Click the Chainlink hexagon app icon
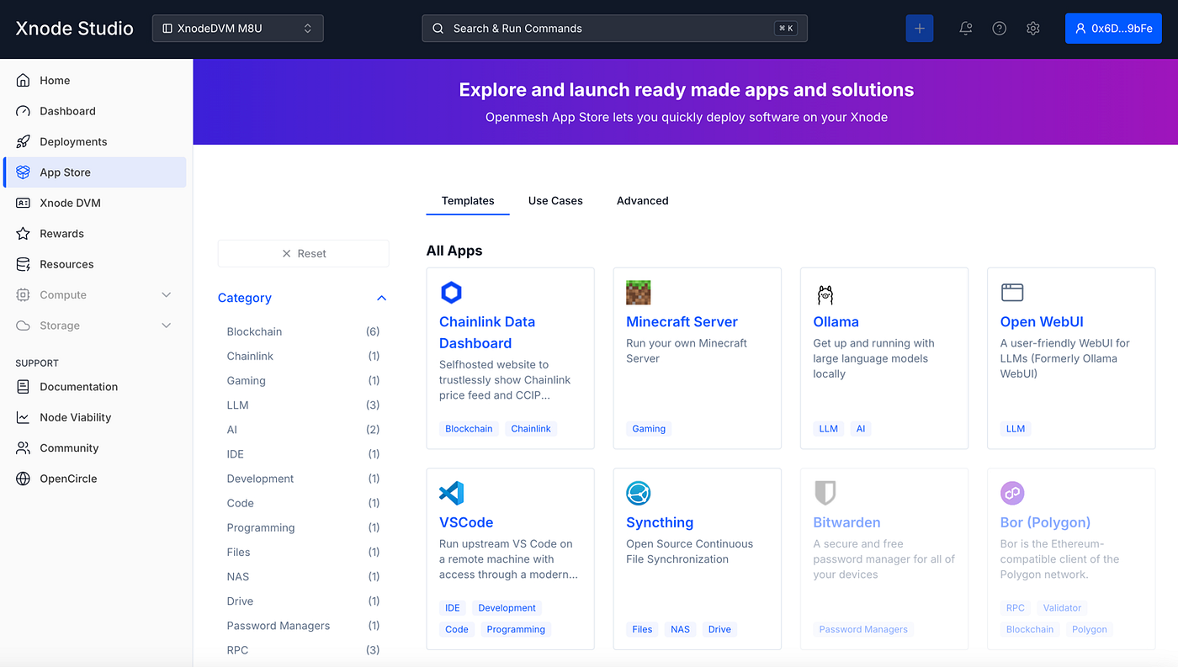Screen dimensions: 1178x667 pos(452,293)
